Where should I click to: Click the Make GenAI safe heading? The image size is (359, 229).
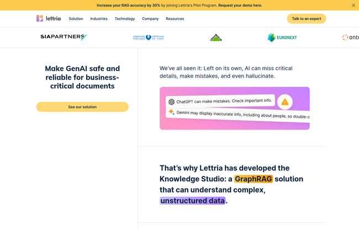82,77
